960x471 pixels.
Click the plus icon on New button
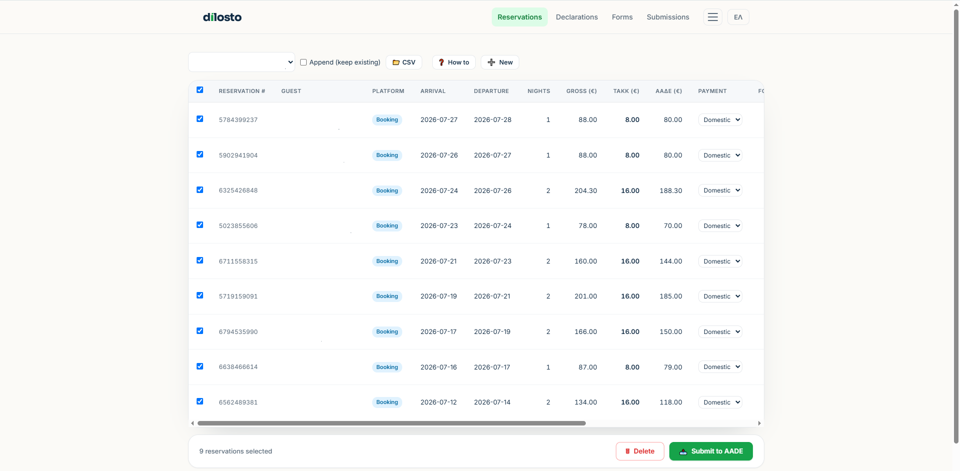click(491, 62)
